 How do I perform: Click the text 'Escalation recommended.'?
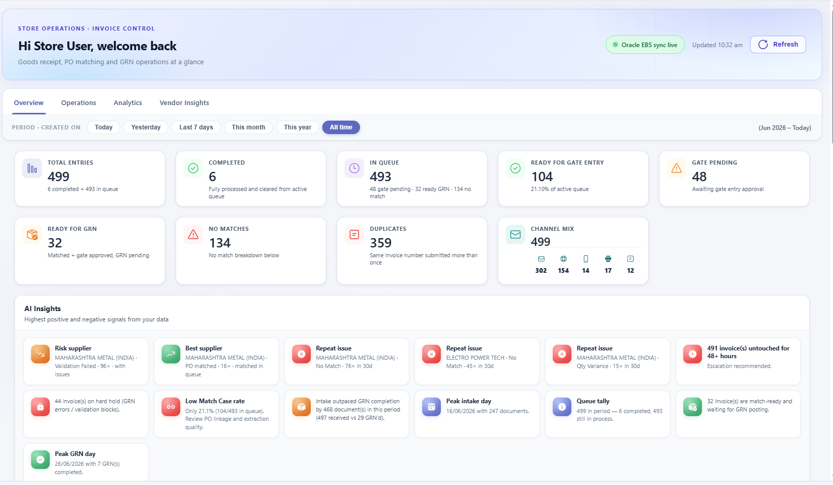tap(739, 366)
